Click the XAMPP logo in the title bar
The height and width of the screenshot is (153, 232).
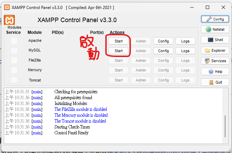click(7, 7)
